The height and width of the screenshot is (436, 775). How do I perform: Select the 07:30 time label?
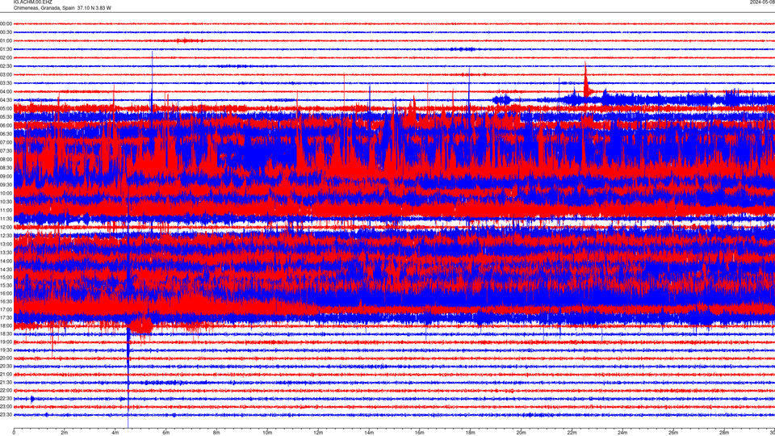click(6, 151)
